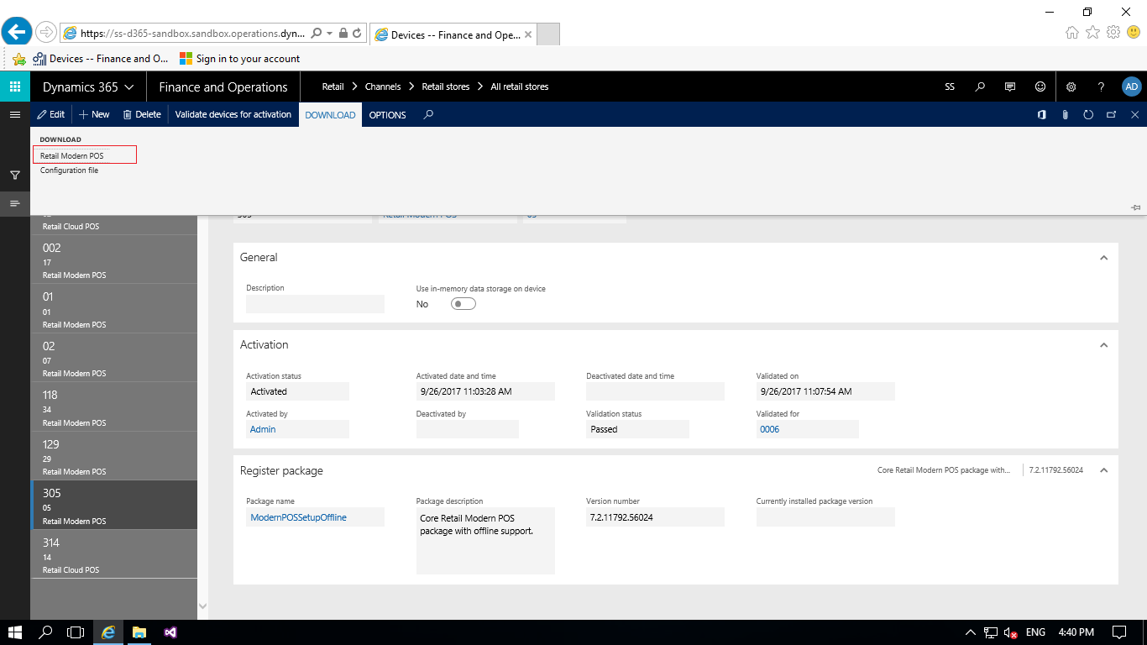Click the Version number field
This screenshot has width=1147, height=645.
pos(655,517)
